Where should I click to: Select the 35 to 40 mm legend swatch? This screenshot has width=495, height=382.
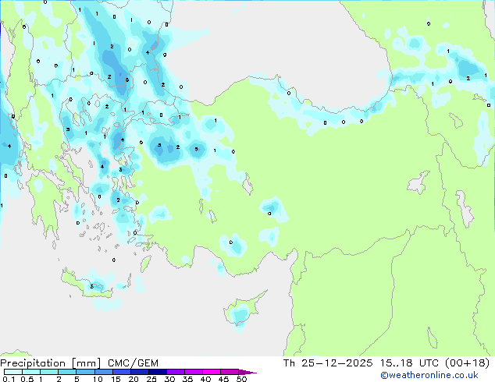[193, 372]
